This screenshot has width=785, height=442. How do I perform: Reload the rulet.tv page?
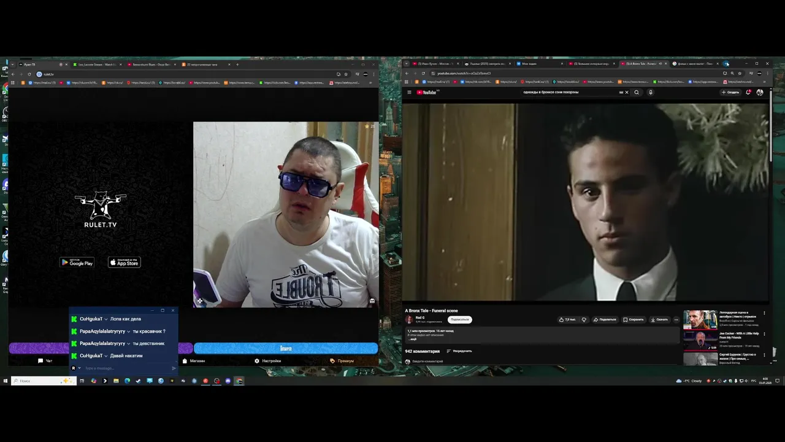tap(29, 74)
